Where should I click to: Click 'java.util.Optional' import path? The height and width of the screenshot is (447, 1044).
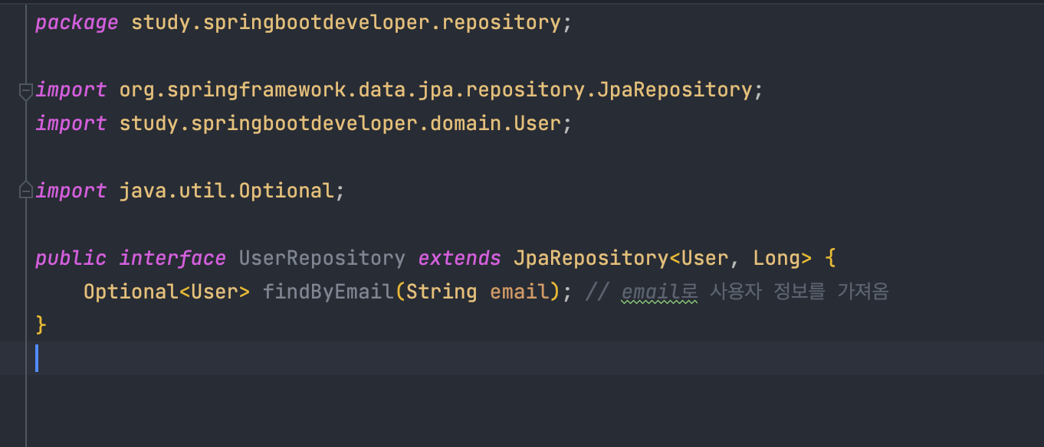click(227, 191)
